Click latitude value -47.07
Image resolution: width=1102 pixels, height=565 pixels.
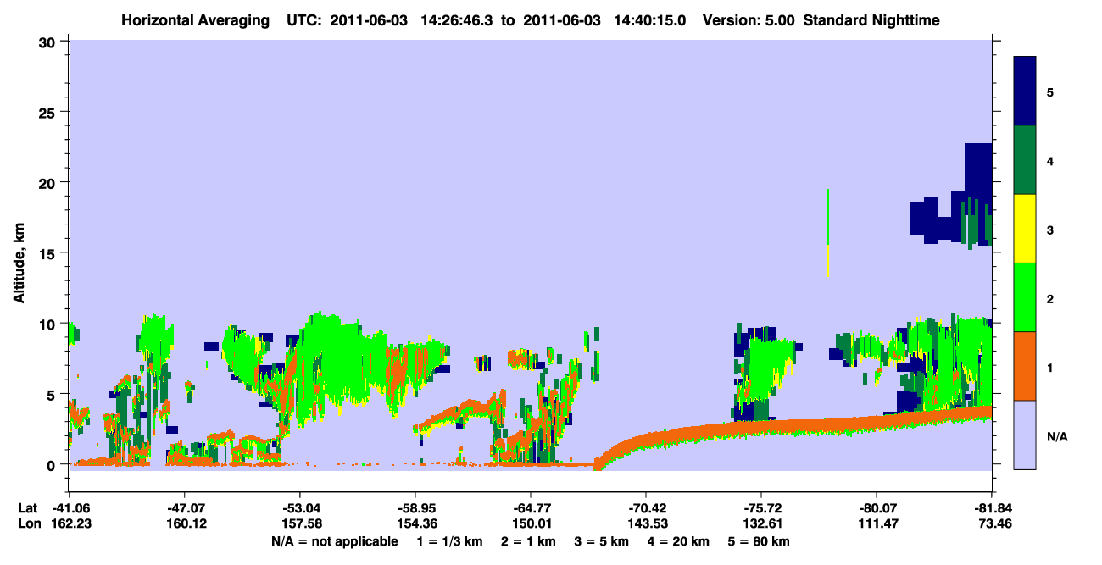[184, 508]
